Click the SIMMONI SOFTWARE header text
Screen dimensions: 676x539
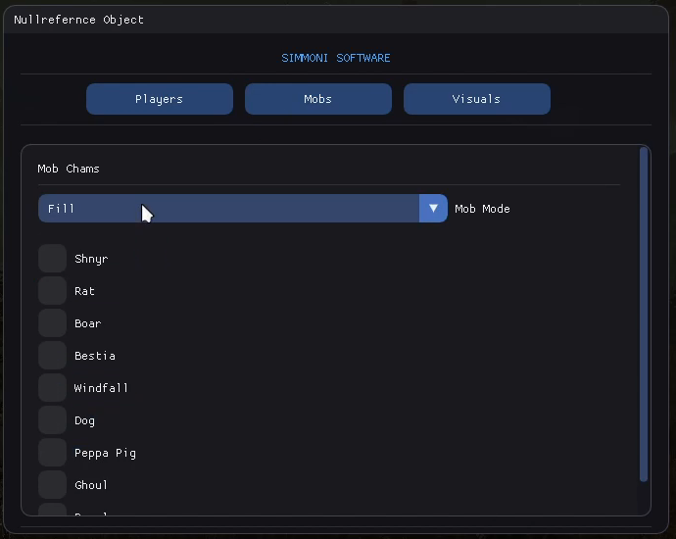pyautogui.click(x=336, y=58)
